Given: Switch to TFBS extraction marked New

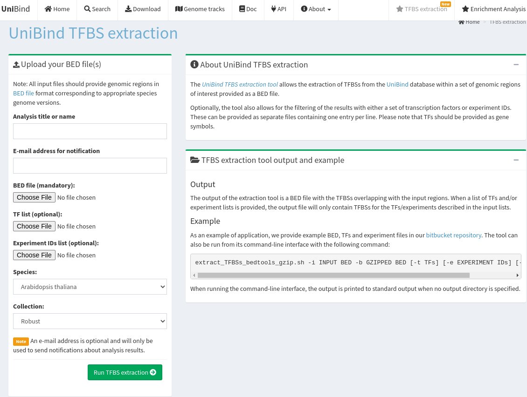Looking at the screenshot, I should coord(422,9).
